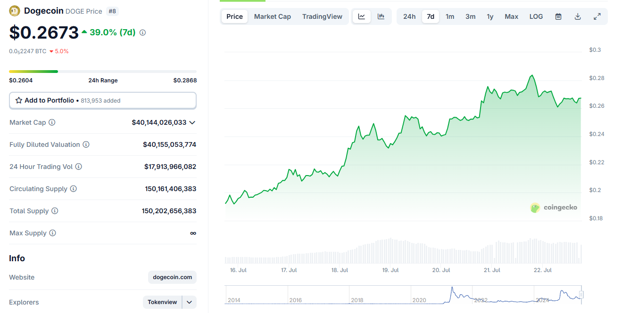Click the 813,953 added text
Viewport: 622px width, 313px height.
point(100,101)
